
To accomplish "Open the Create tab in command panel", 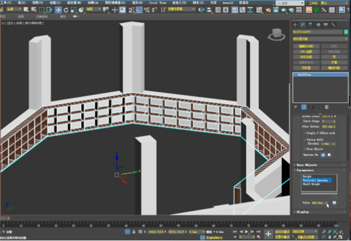I will pyautogui.click(x=296, y=25).
